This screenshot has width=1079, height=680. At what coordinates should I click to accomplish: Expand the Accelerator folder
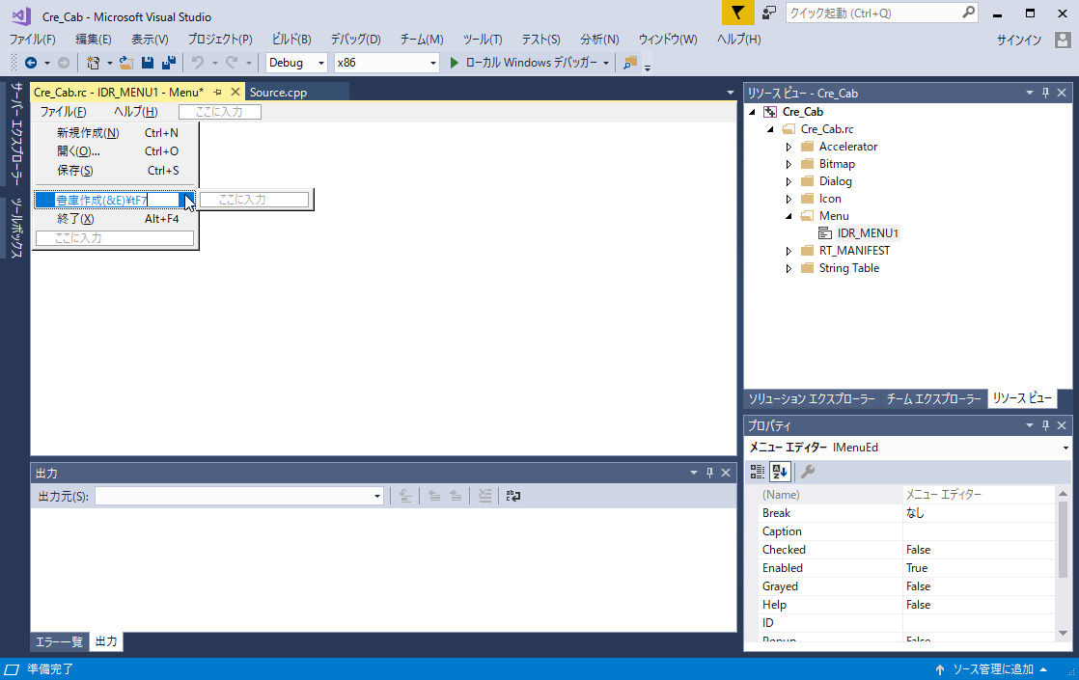coord(788,147)
